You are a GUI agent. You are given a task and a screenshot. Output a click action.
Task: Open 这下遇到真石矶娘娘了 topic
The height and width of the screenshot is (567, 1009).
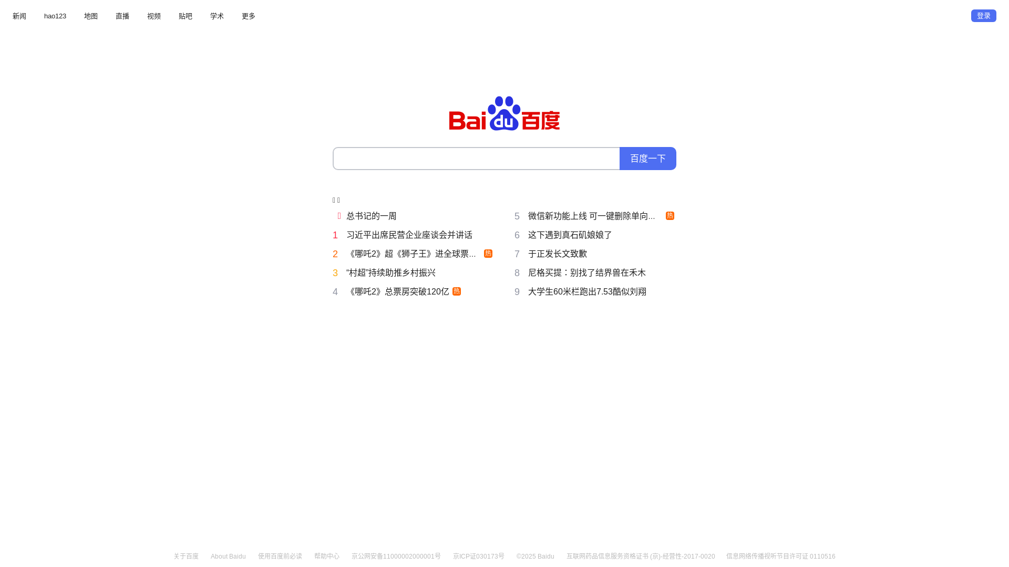[x=570, y=235]
